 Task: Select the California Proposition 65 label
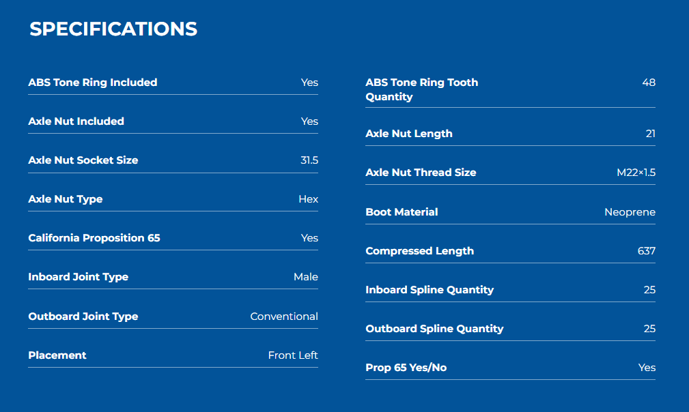[x=94, y=238]
